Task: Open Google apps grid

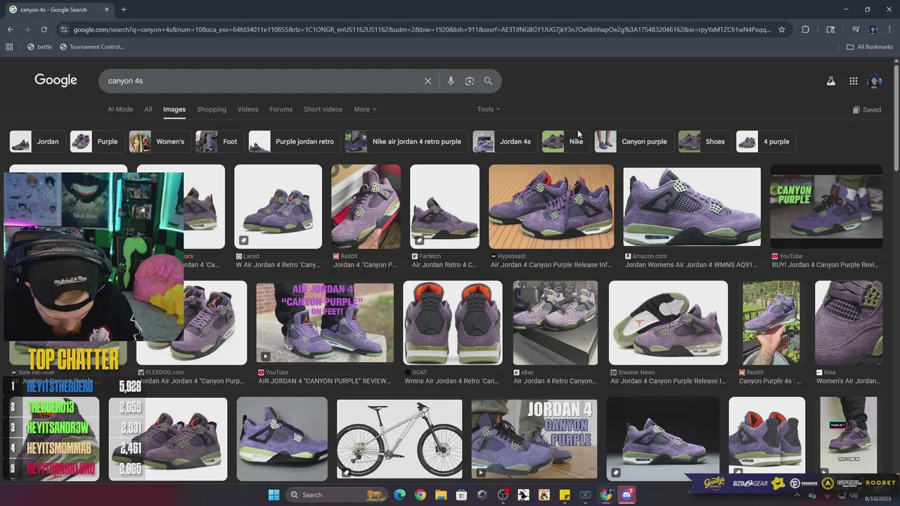Action: 853,81
